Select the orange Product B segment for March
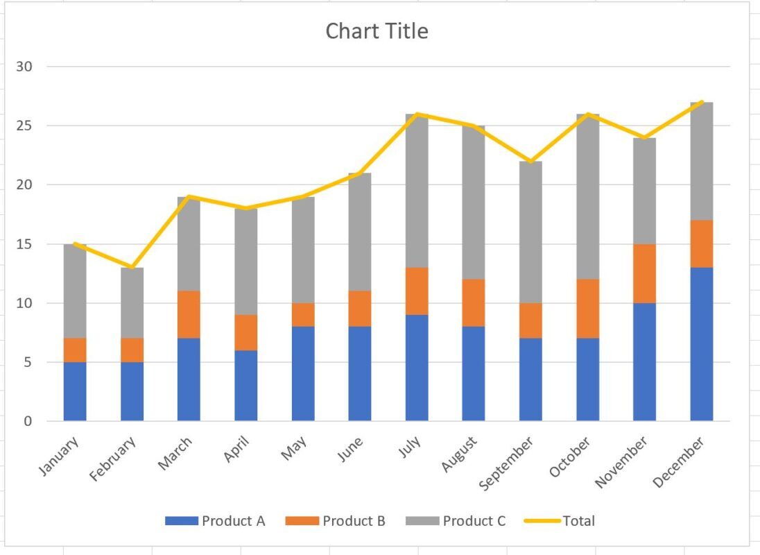The image size is (760, 555). tap(189, 314)
